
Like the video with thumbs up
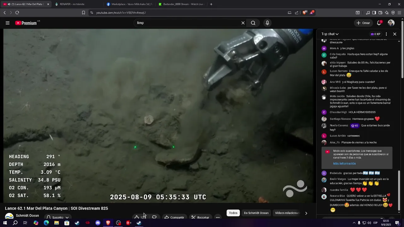click(140, 217)
